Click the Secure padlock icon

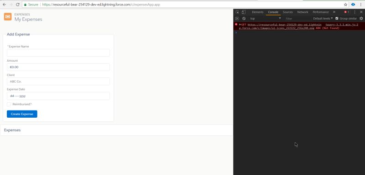click(26, 5)
